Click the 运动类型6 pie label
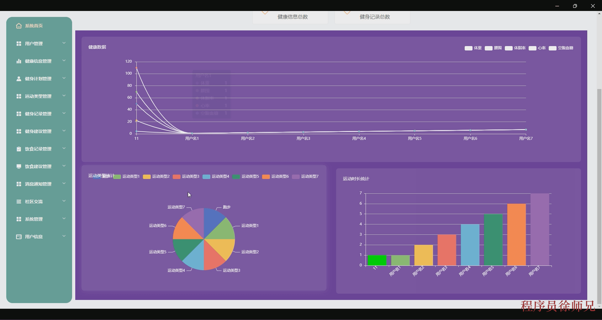Screen dimensions: 602x320 click(x=158, y=226)
